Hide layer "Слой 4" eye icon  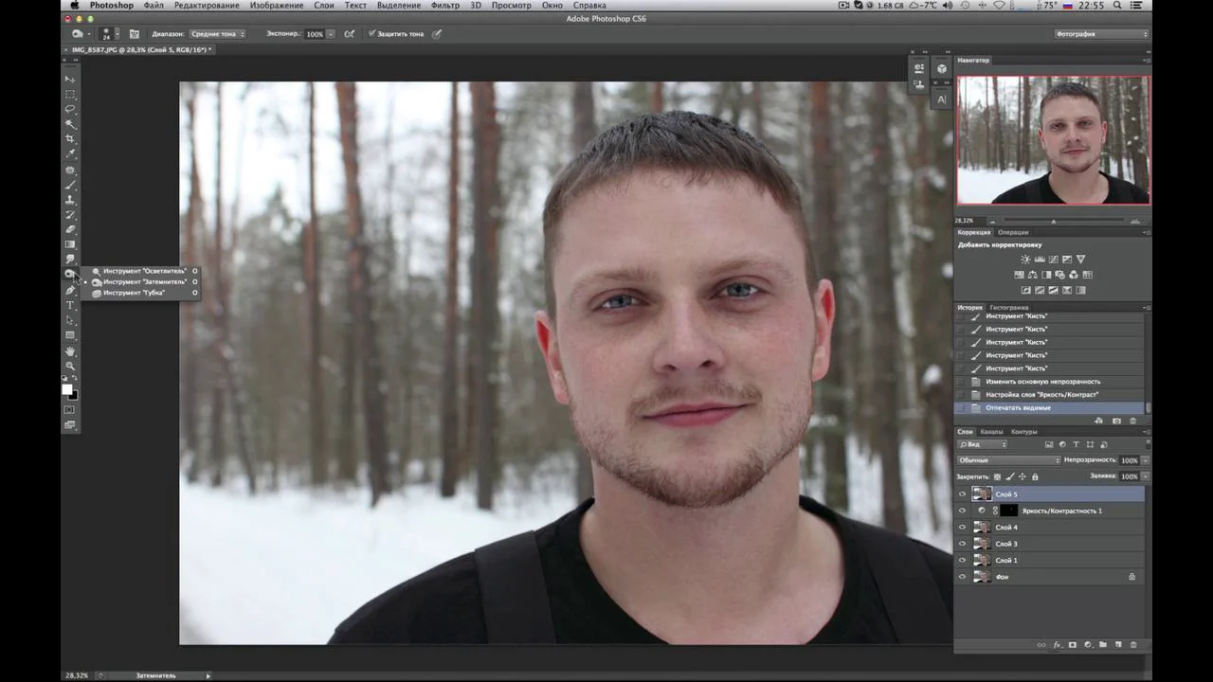963,528
